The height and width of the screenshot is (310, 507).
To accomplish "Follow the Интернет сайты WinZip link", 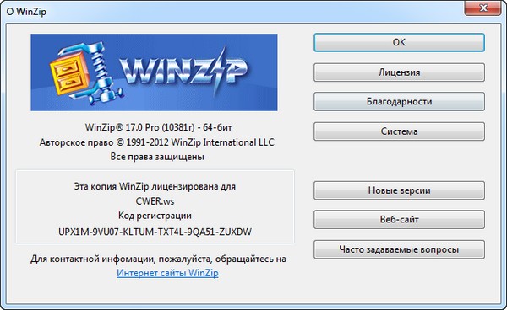I will (x=167, y=273).
